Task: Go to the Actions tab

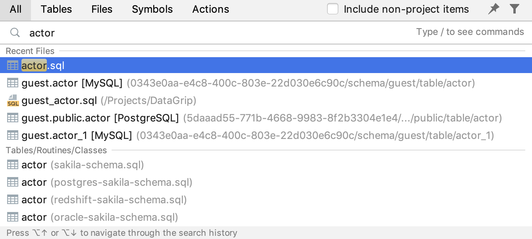Action: [211, 9]
